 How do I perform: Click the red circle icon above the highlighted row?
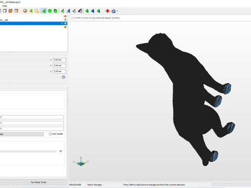pyautogui.click(x=65, y=20)
